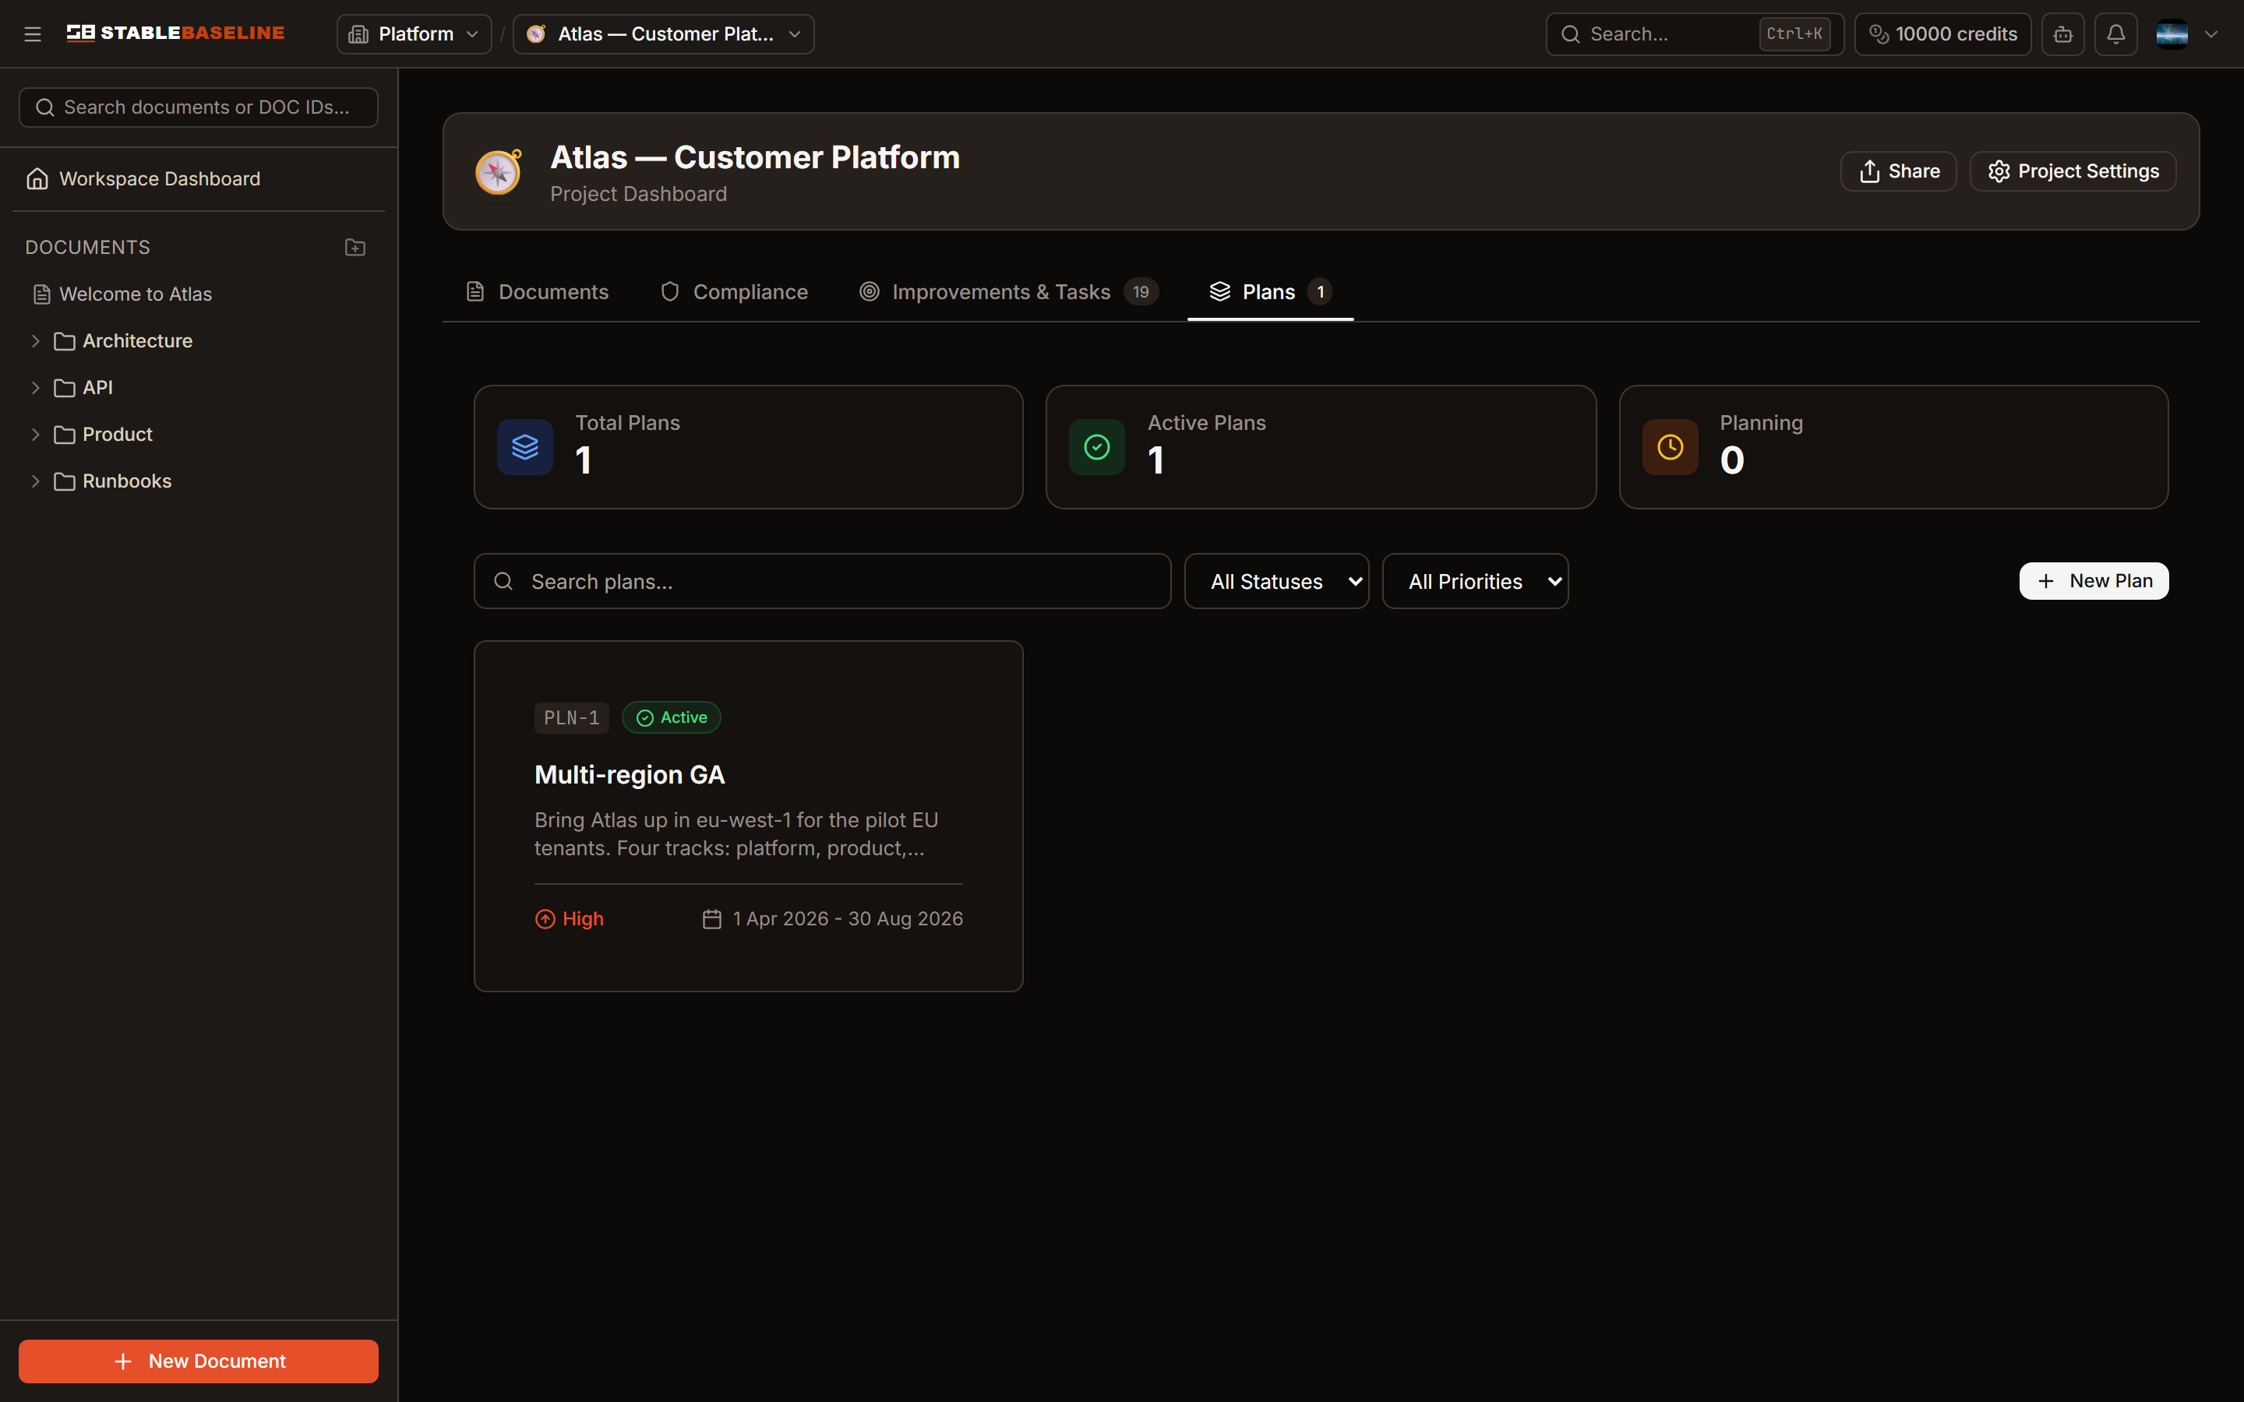Select the Runbooks folder icon
Image resolution: width=2244 pixels, height=1402 pixels.
point(64,481)
